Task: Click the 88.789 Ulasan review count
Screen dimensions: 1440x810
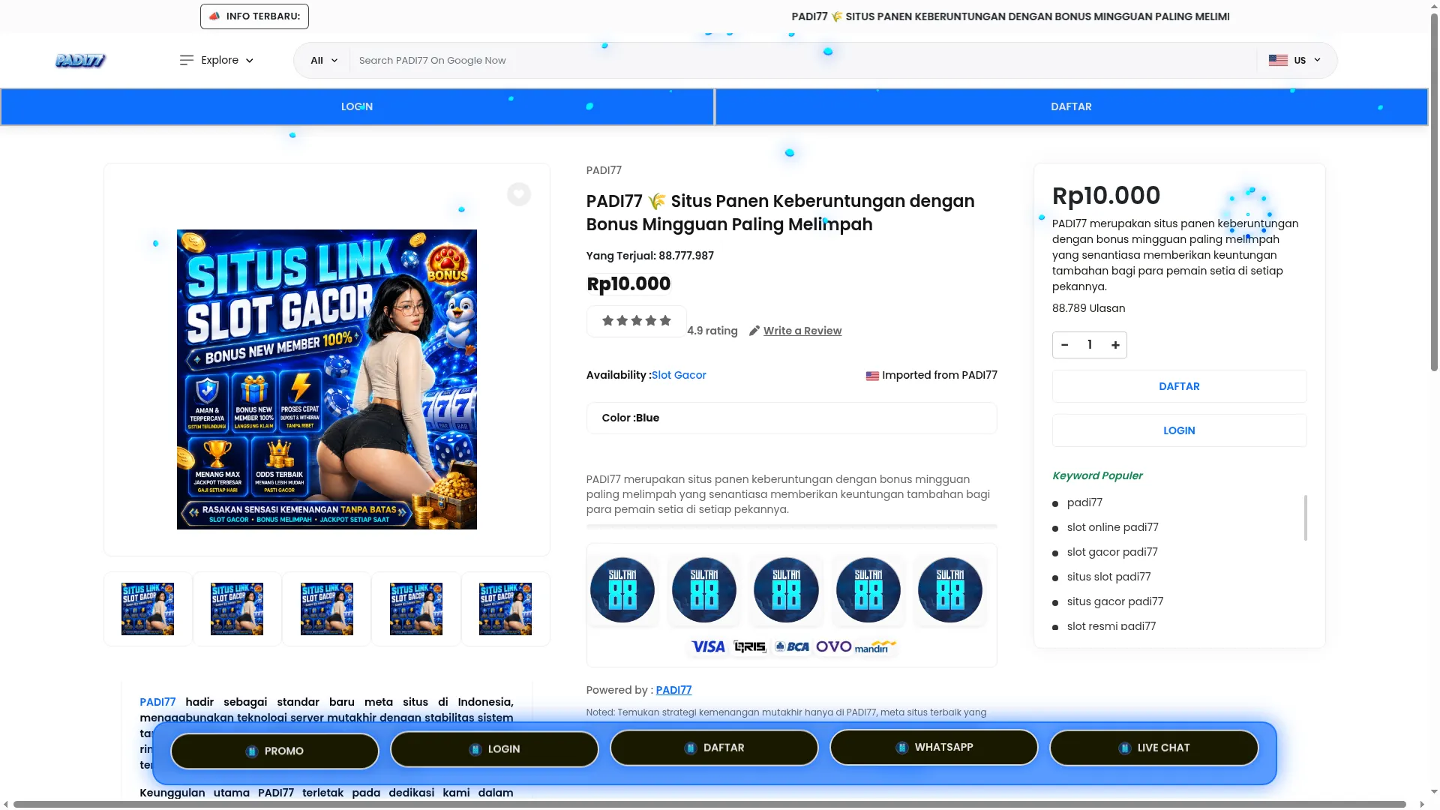Action: (x=1088, y=308)
